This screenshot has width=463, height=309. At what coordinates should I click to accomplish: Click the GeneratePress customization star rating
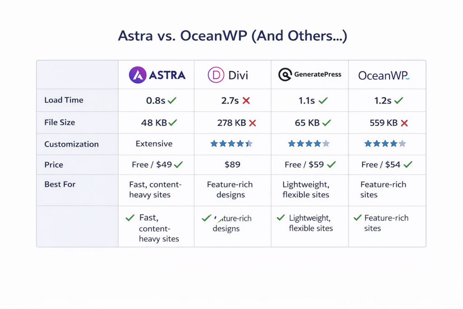(309, 144)
